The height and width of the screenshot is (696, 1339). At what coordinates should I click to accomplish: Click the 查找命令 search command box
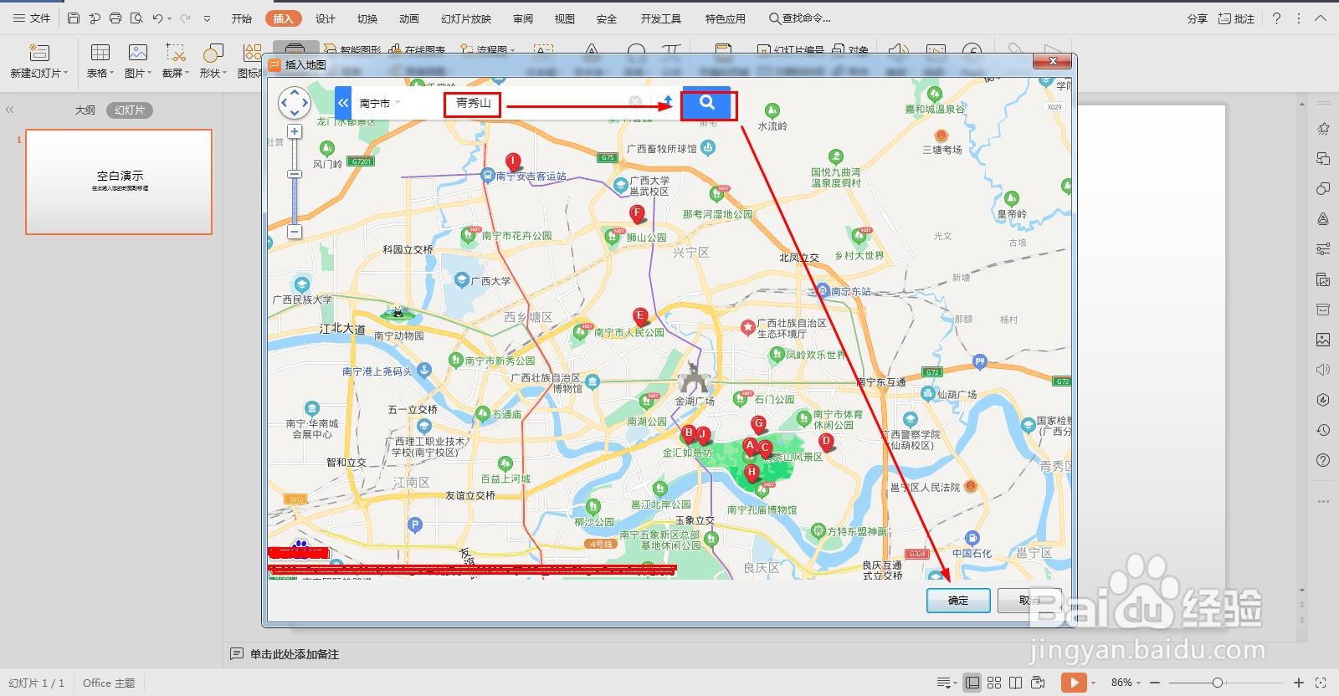pos(800,18)
